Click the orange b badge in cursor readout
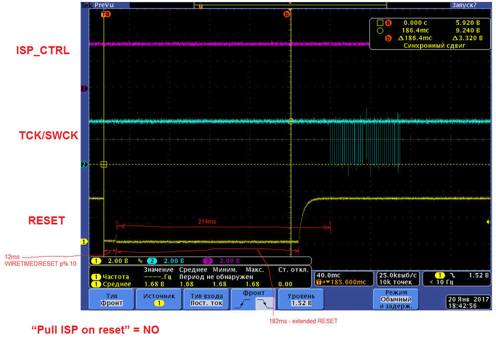496x340 pixels. 388,38
